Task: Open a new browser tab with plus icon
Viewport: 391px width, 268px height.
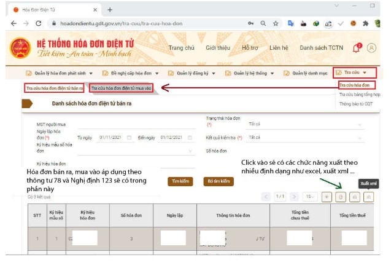Action: (x=110, y=10)
